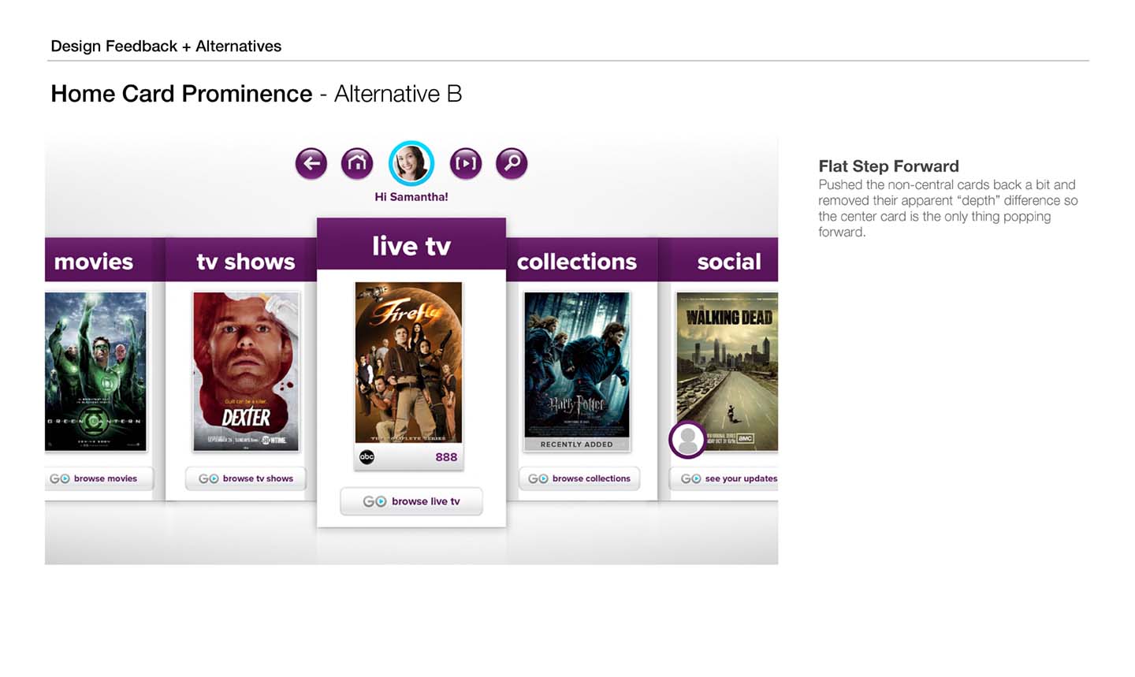Click the social user avatar badge
This screenshot has width=1135, height=677.
(687, 439)
